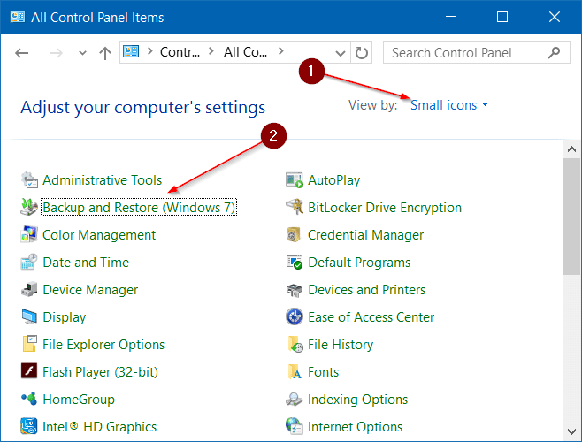Image resolution: width=582 pixels, height=442 pixels.
Task: Open the Indexing Options link
Action: pos(358,400)
